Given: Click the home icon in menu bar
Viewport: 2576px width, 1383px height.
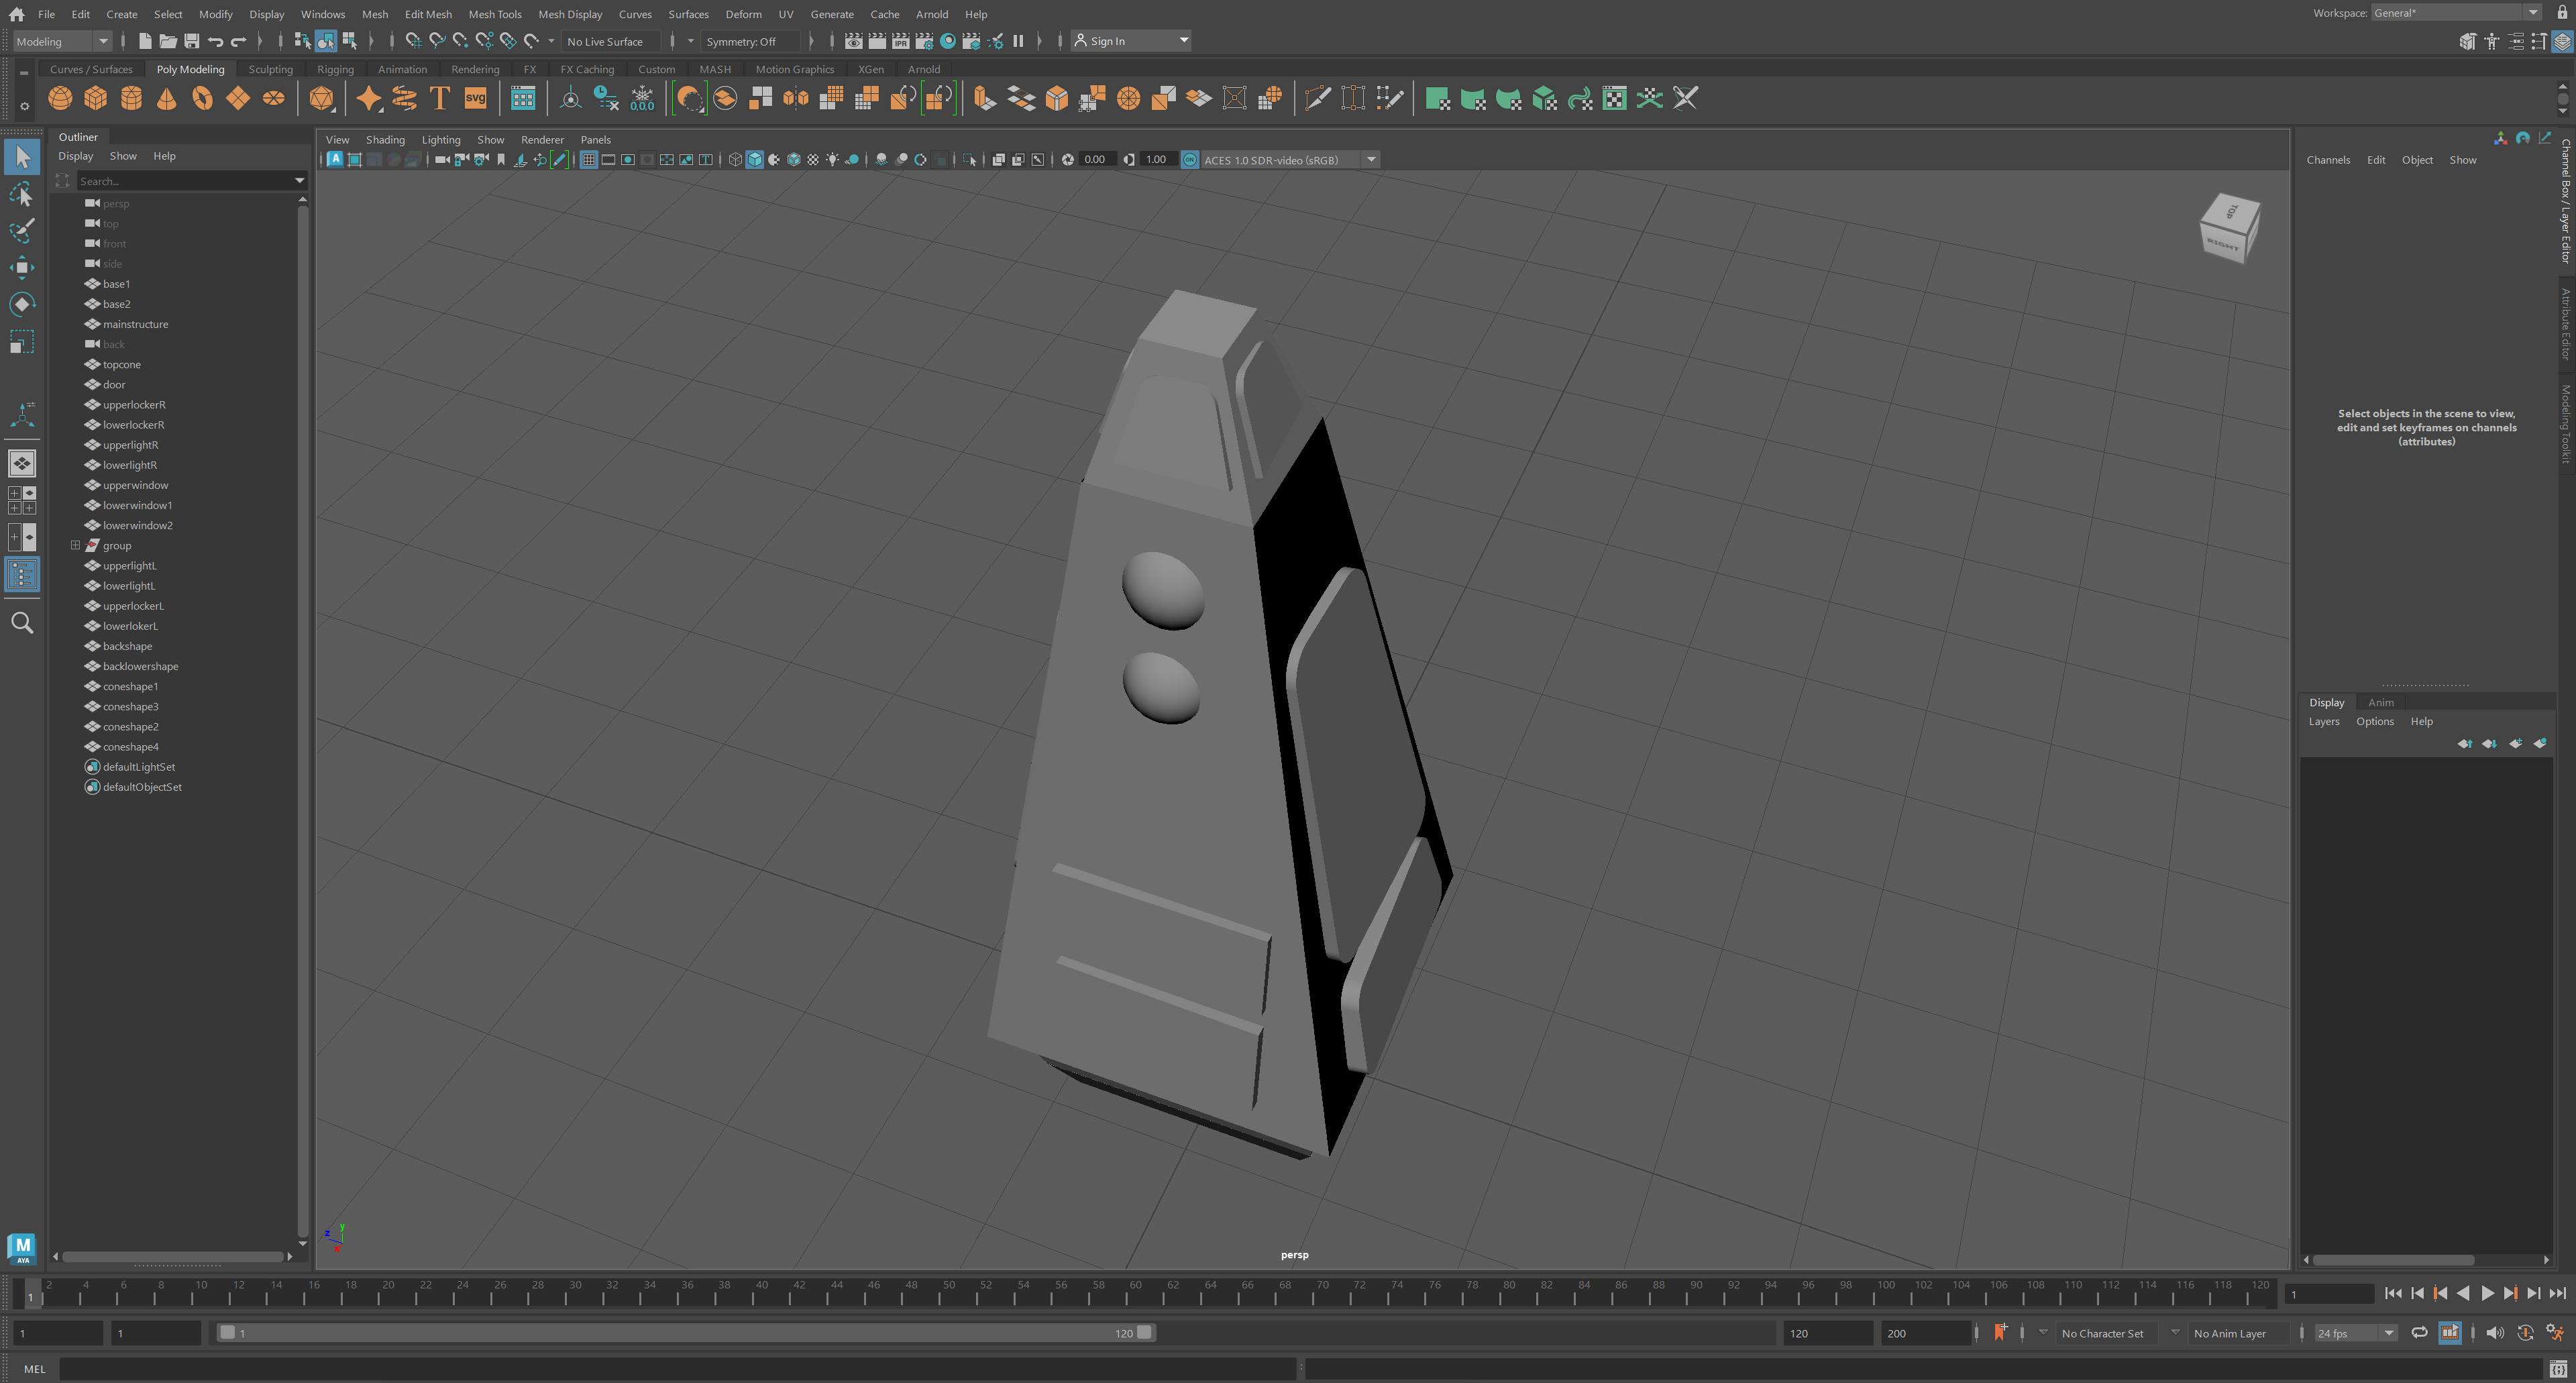Looking at the screenshot, I should pyautogui.click(x=16, y=14).
